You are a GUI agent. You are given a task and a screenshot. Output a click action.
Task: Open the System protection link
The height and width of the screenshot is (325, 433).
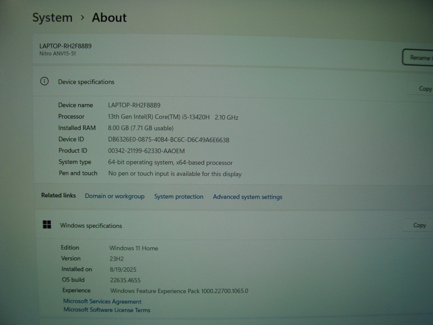point(179,197)
